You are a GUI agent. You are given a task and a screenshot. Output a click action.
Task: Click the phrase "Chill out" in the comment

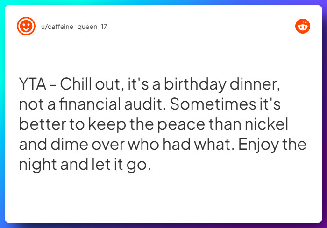90,84
